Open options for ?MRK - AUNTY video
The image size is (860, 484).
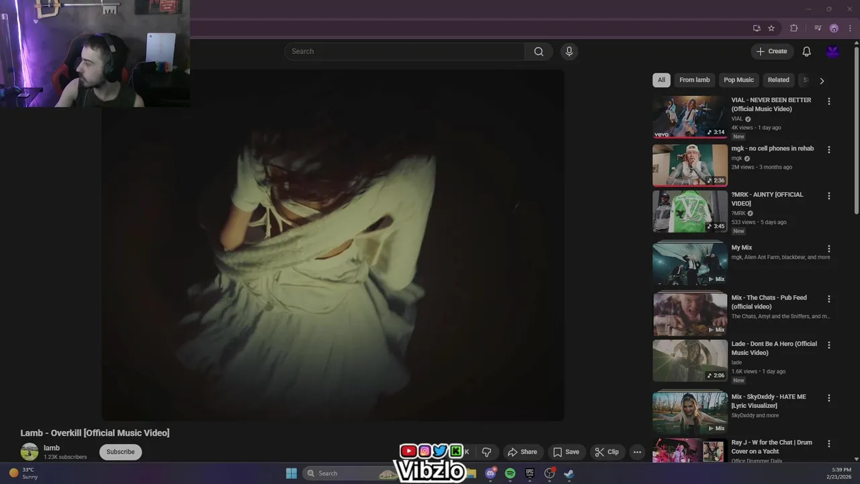tap(828, 196)
